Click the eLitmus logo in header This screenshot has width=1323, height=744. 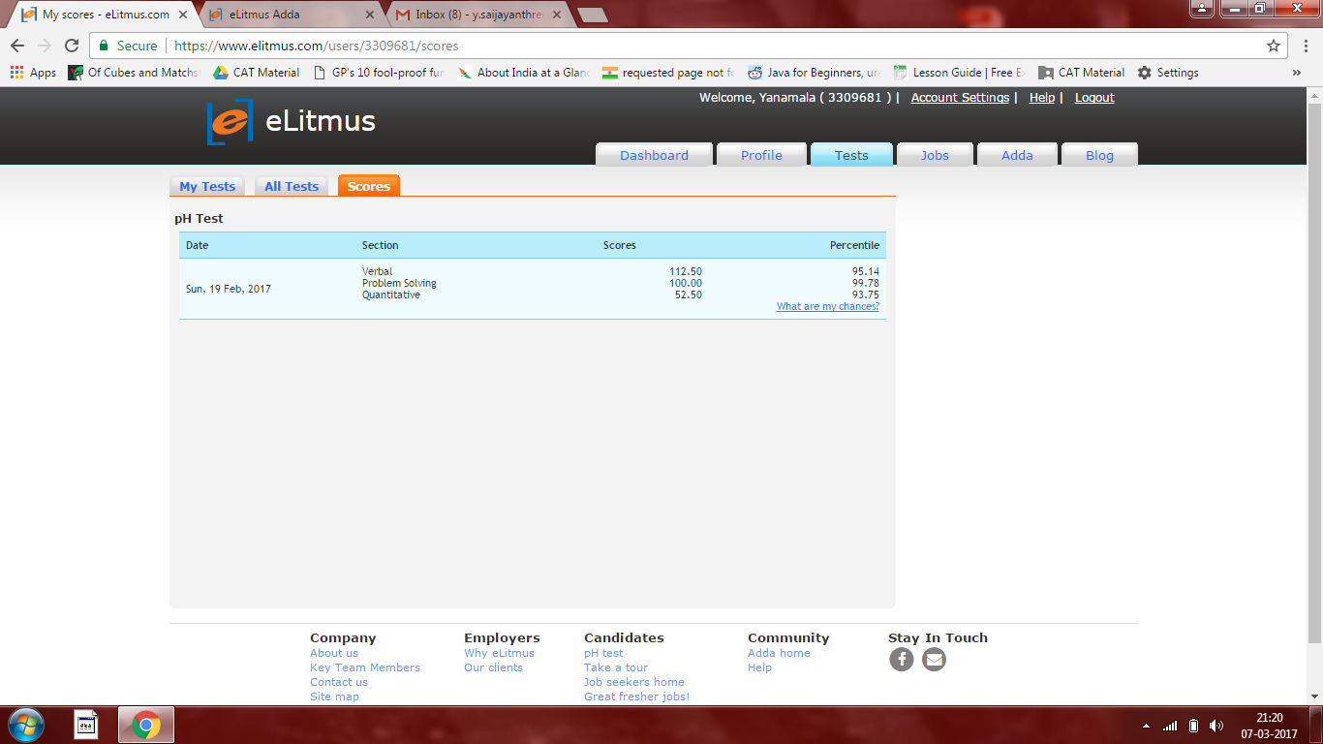click(x=291, y=121)
